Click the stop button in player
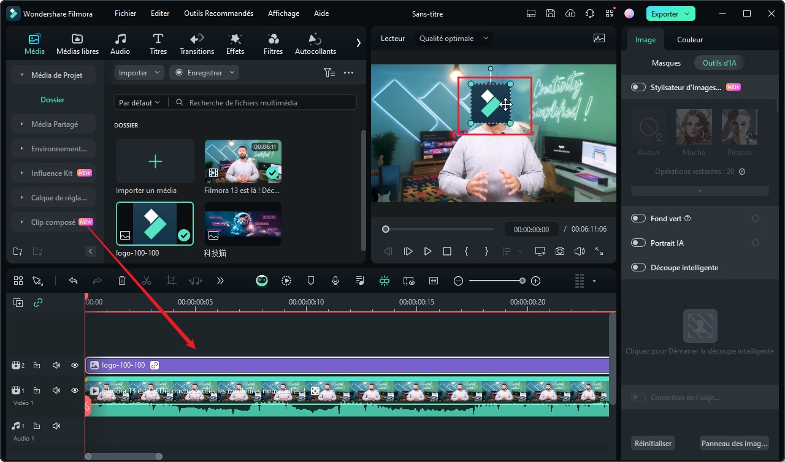Viewport: 785px width, 462px height. [x=447, y=251]
